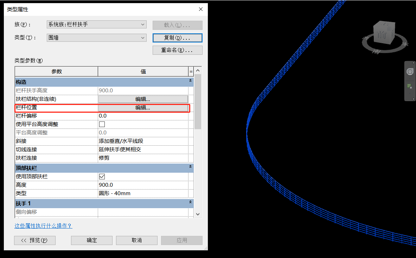Screen dimensions: 416x258
Task: Enable the 使用平台高度调整 checkbox
Action: point(102,124)
